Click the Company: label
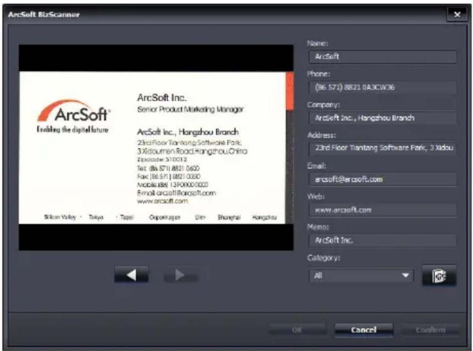 (x=323, y=104)
